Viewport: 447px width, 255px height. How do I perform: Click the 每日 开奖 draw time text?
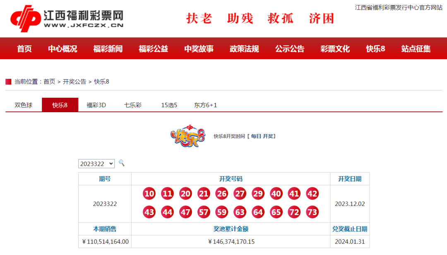click(262, 137)
